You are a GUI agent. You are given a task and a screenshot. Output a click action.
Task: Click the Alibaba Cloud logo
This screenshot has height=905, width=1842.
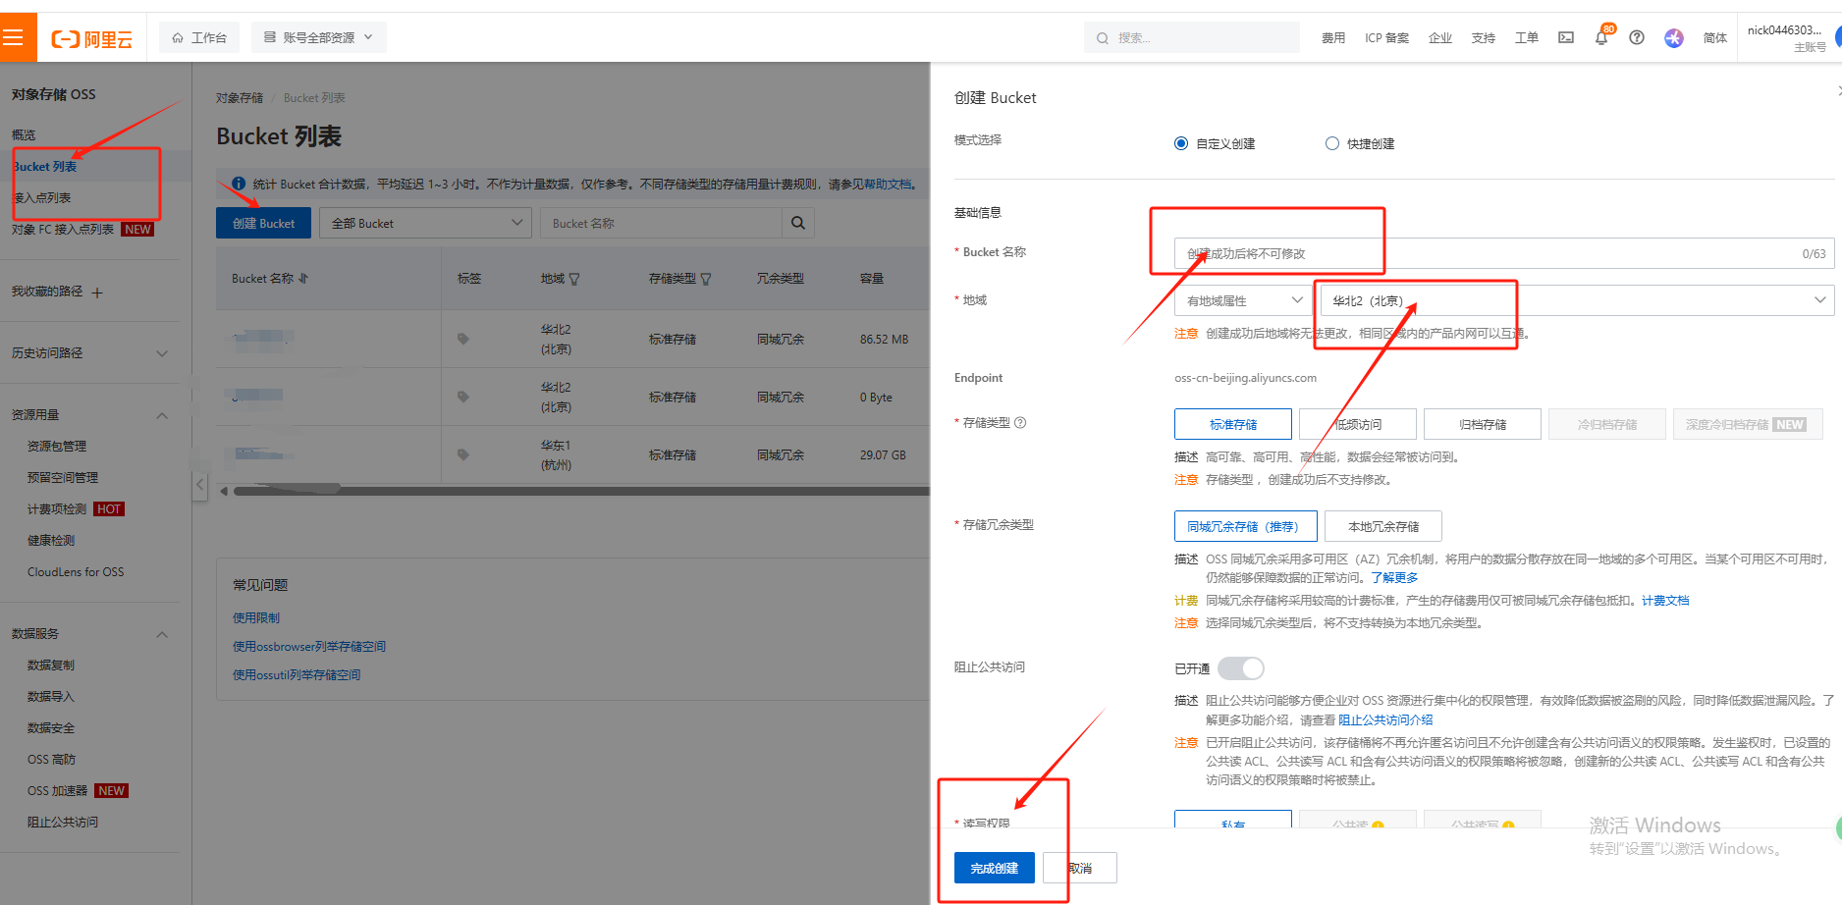(x=91, y=39)
